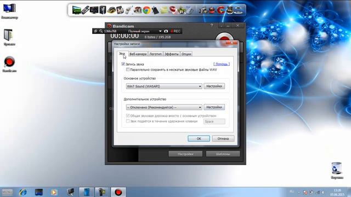351x197 pixels.
Task: Open the house icon in the top dock
Action: 138,10
